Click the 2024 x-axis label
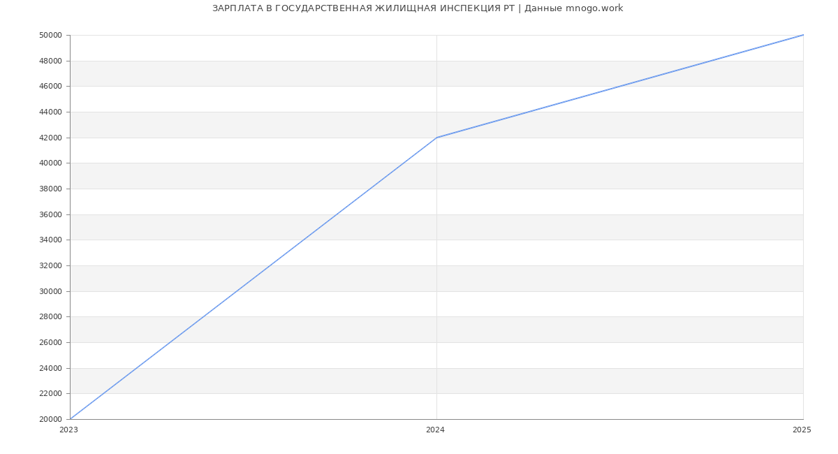The image size is (838, 454). (435, 430)
